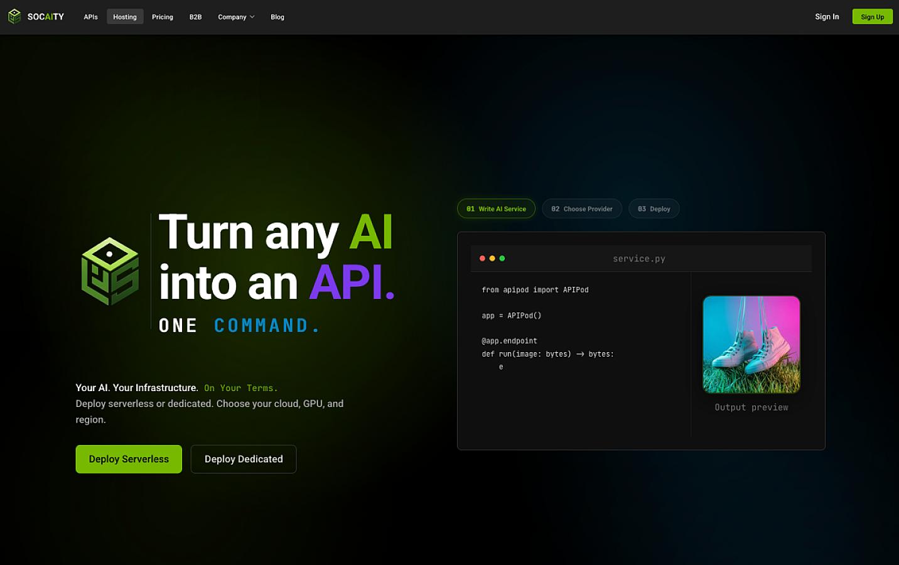Click the 'def run(image: bytes)' code line
This screenshot has width=899, height=565.
pyautogui.click(x=547, y=354)
